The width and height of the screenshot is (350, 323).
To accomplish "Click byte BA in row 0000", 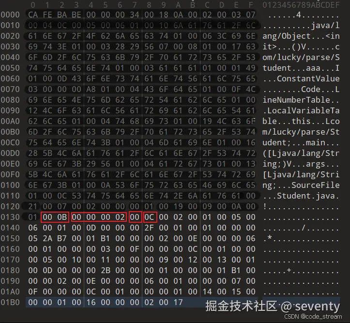I will [x=62, y=15].
